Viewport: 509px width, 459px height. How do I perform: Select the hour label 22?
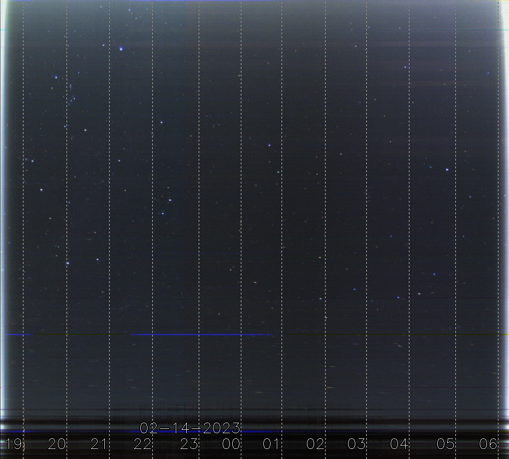click(x=143, y=444)
